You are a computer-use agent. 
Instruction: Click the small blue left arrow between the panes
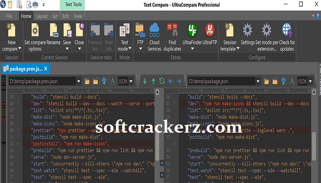162,175
